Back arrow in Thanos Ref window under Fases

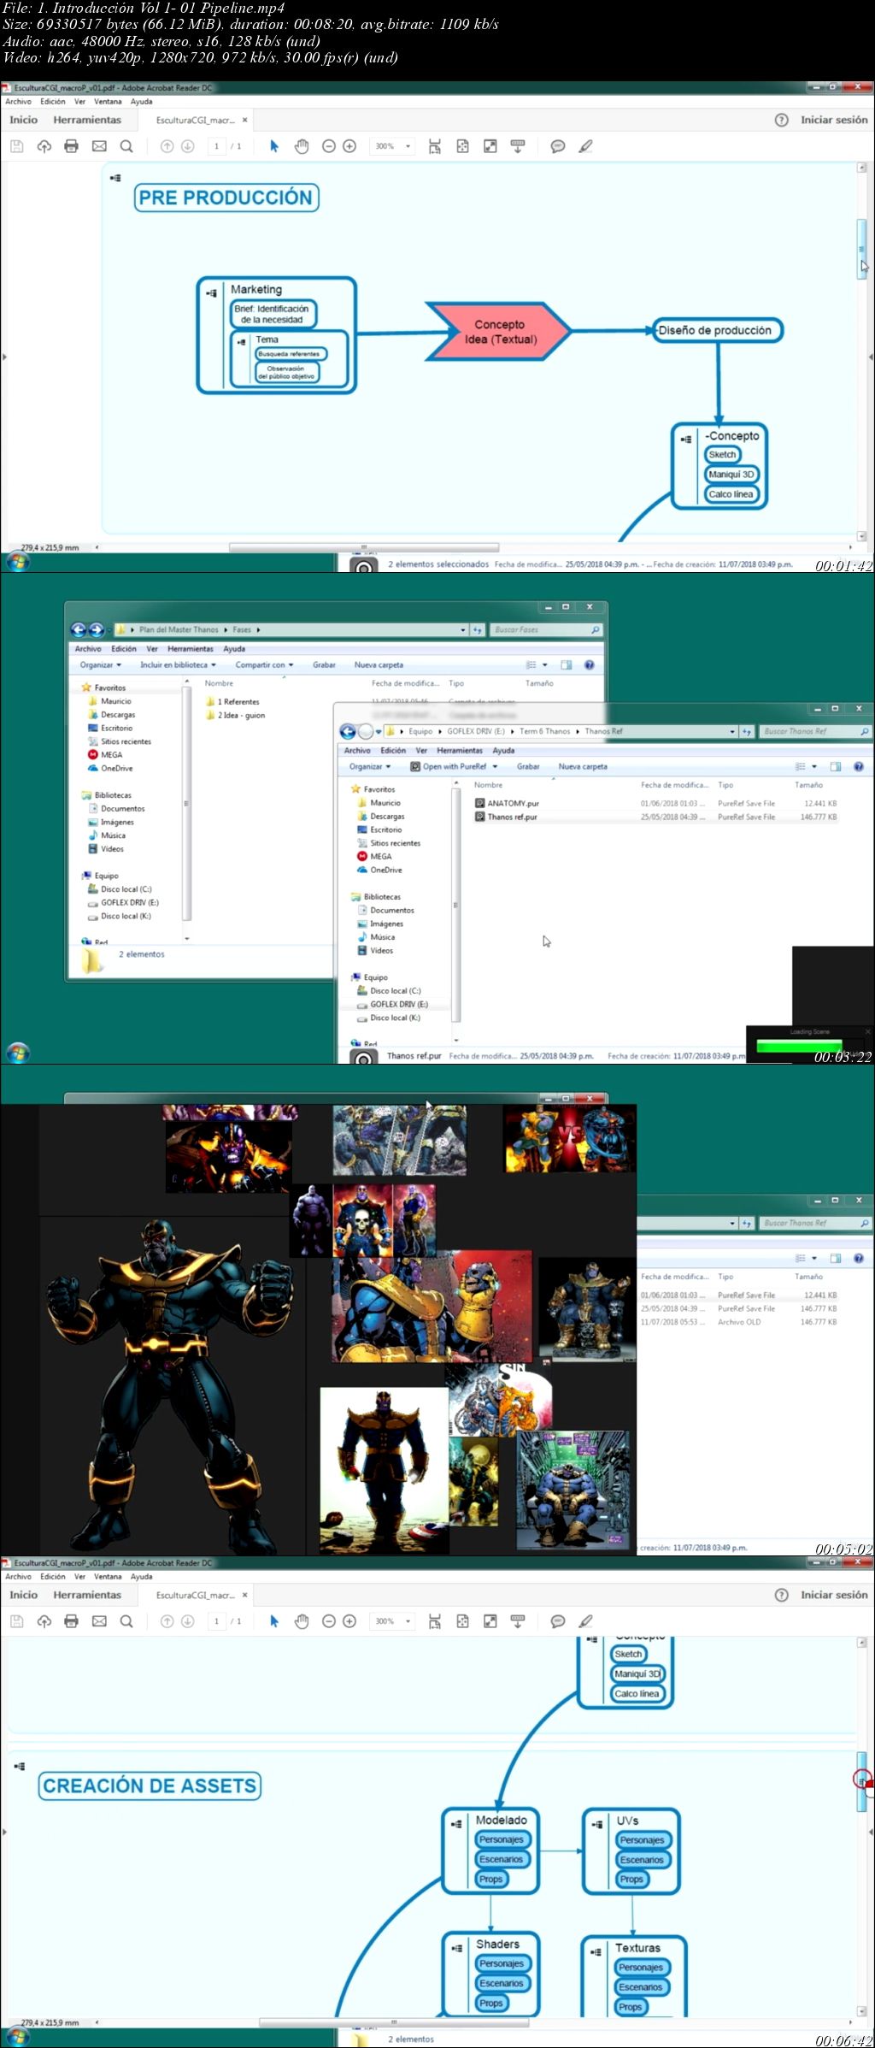[348, 731]
